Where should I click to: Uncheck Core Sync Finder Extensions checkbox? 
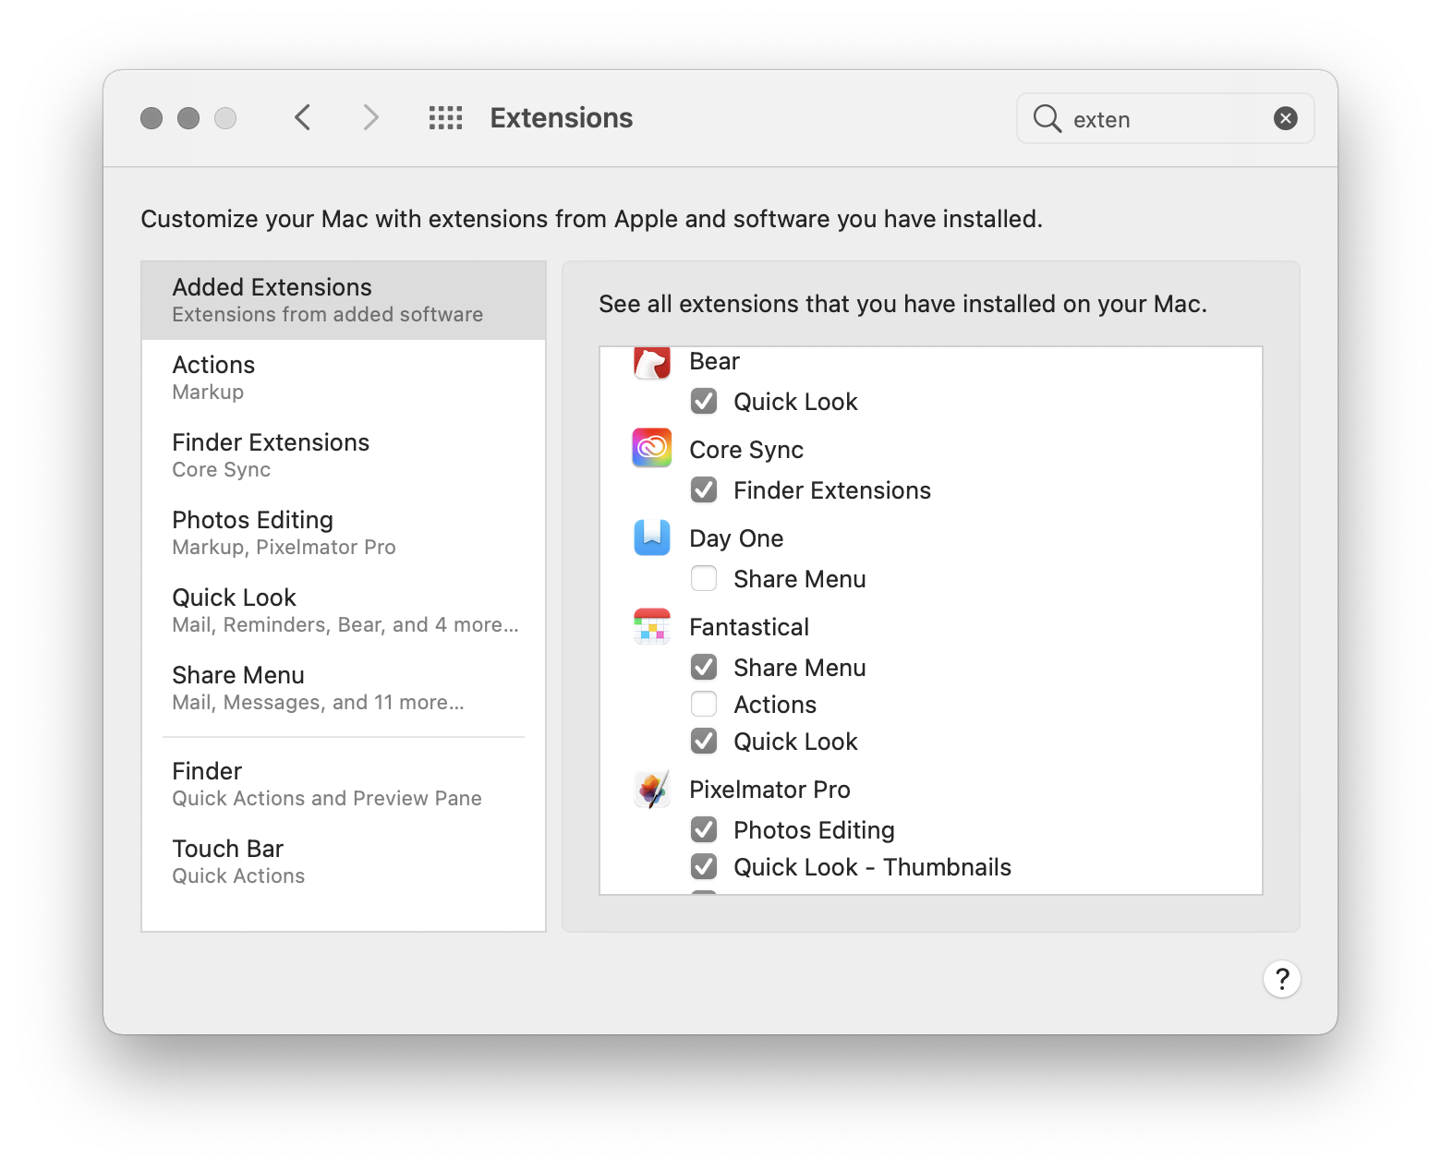pyautogui.click(x=704, y=489)
